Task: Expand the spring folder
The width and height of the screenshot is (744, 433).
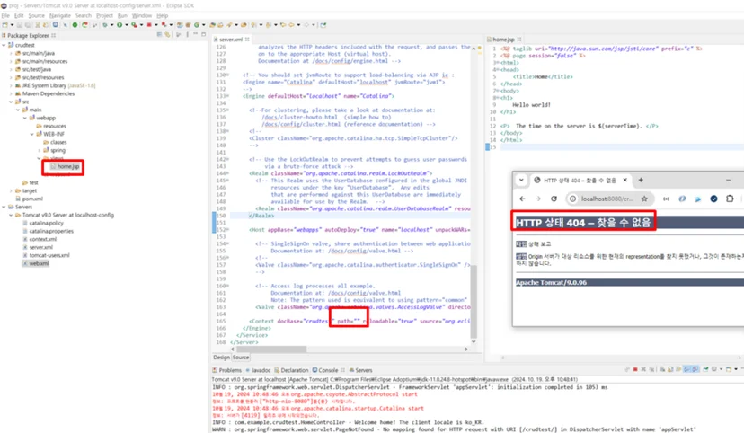Action: (x=40, y=150)
